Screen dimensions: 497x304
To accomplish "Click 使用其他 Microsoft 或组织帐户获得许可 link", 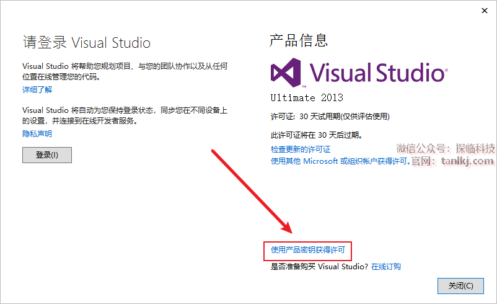I will [x=340, y=161].
